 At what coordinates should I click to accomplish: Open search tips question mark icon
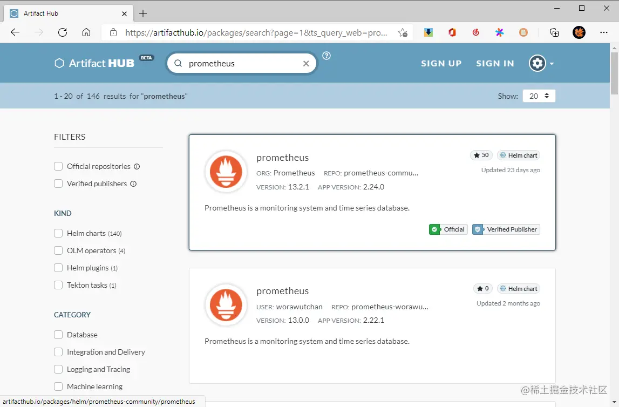pyautogui.click(x=326, y=56)
